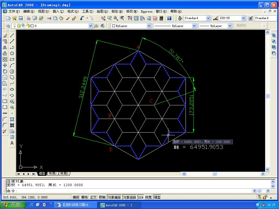Open the Table tool
This screenshot has width=279, height=209.
(x=12, y=137)
